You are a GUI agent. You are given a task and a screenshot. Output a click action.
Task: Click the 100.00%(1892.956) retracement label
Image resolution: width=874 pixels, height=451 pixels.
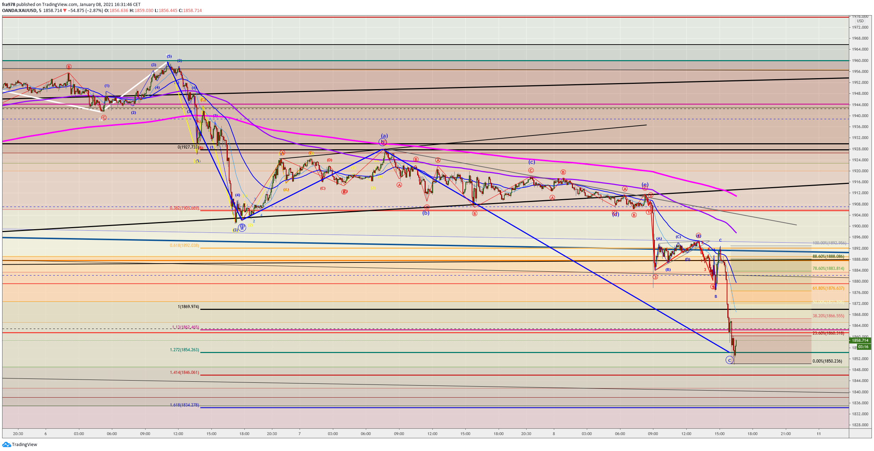tap(829, 243)
